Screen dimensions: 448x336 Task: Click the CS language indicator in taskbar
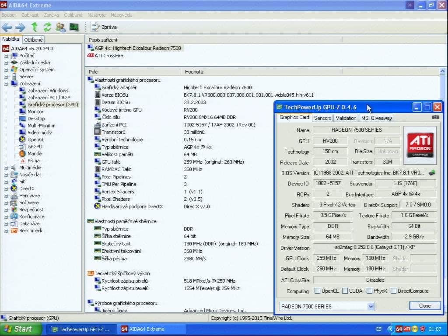[x=378, y=329]
